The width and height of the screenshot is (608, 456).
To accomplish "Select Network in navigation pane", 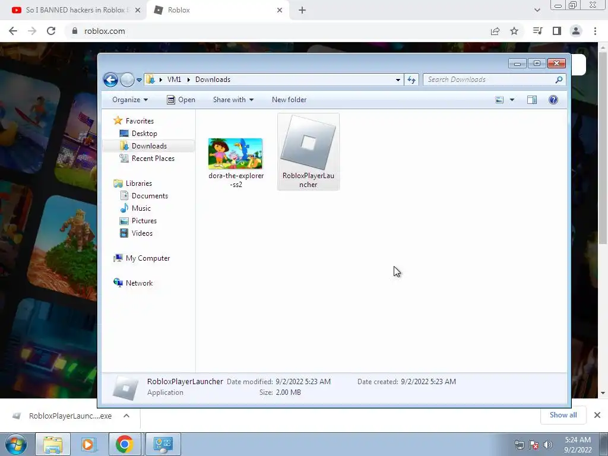I will pos(133,283).
